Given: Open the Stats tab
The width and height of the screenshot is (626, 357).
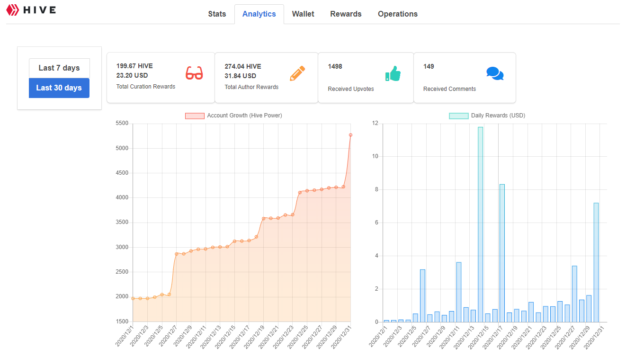Looking at the screenshot, I should 217,14.
